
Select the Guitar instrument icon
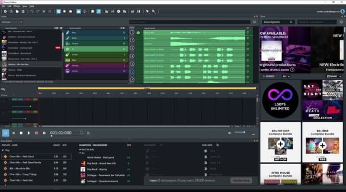(67, 54)
